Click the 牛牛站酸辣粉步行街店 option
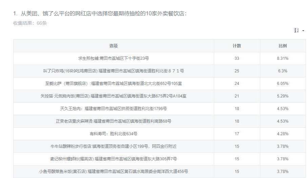This screenshot has width=307, height=178. [x=114, y=146]
